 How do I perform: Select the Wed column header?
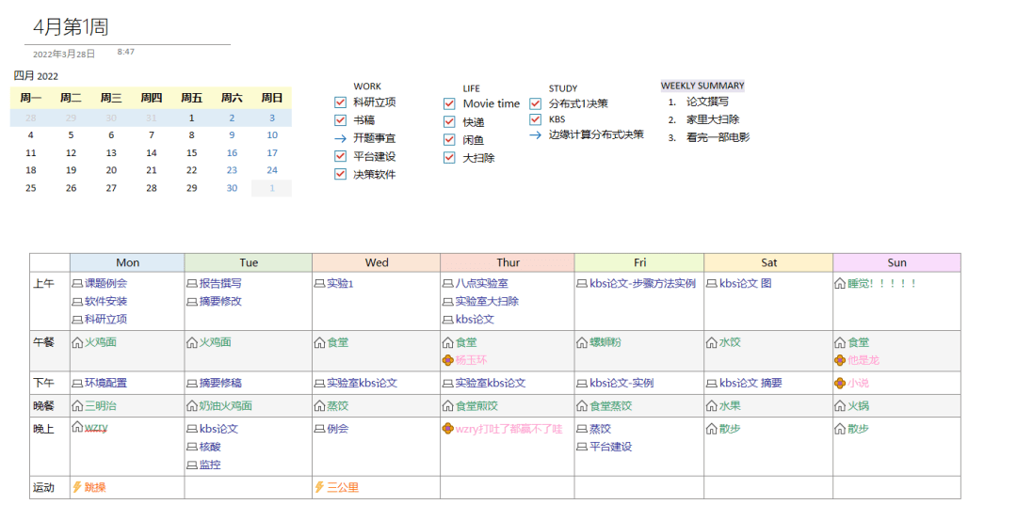tap(376, 262)
